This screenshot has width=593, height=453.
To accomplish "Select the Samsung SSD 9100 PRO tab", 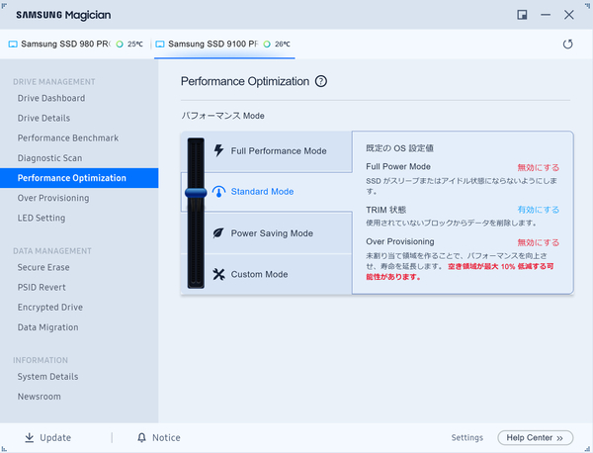I will pos(224,45).
